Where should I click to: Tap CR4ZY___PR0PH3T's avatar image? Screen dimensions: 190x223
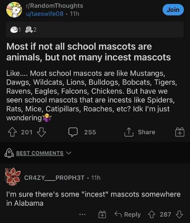coord(13,176)
